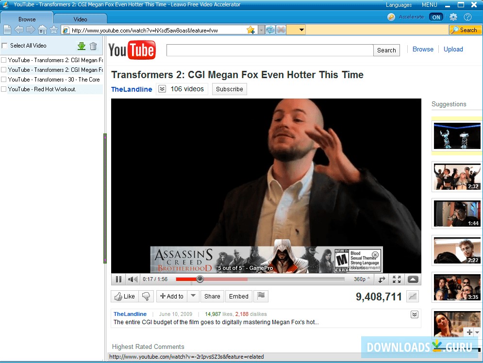
Task: Enter fullscreen video mode
Action: 397,279
